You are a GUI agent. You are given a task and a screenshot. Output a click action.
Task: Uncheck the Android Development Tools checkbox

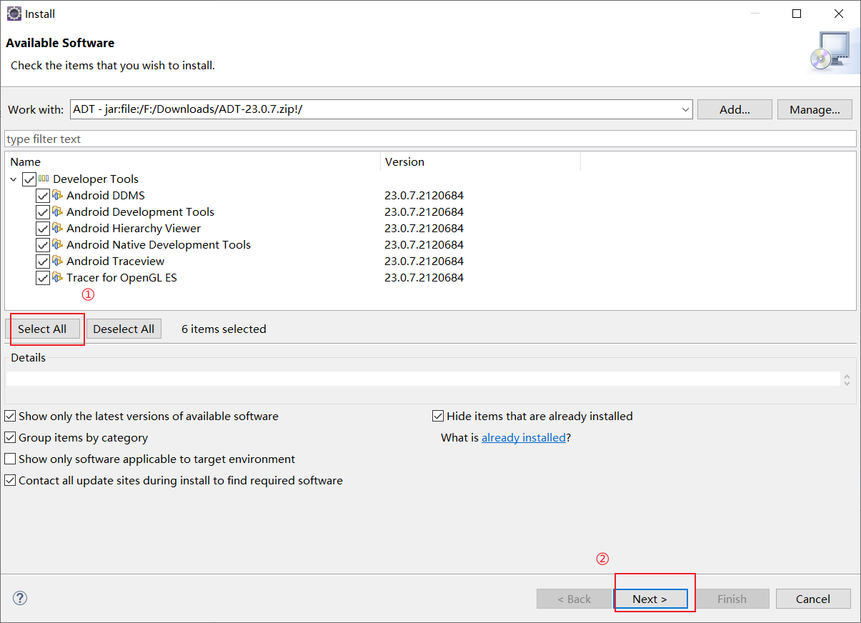coord(43,212)
